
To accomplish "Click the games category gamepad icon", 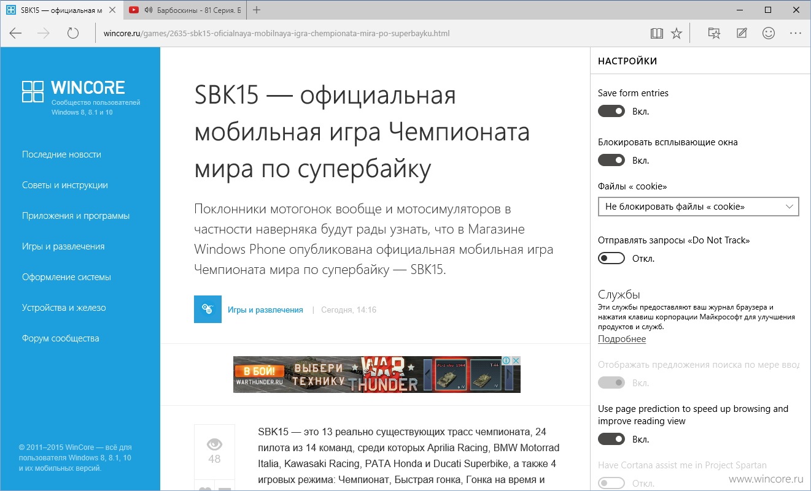I will click(x=208, y=310).
